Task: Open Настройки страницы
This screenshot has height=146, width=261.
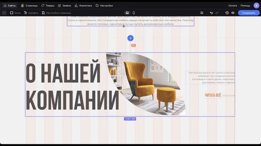Action: pos(56,13)
